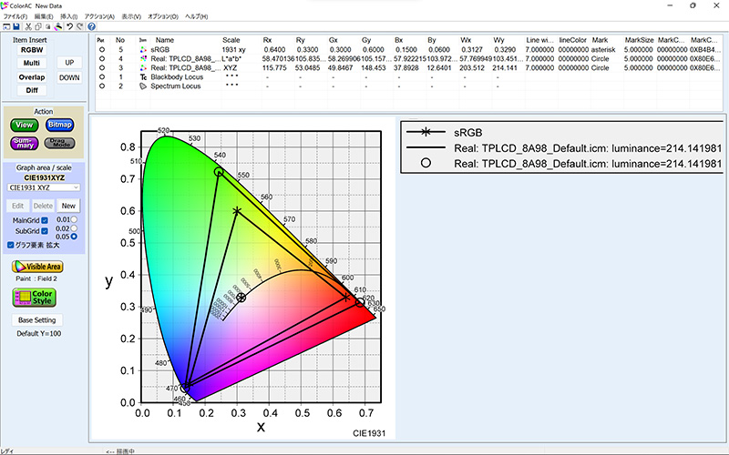Click the blue Bitmap action button
The image size is (729, 455).
point(60,125)
